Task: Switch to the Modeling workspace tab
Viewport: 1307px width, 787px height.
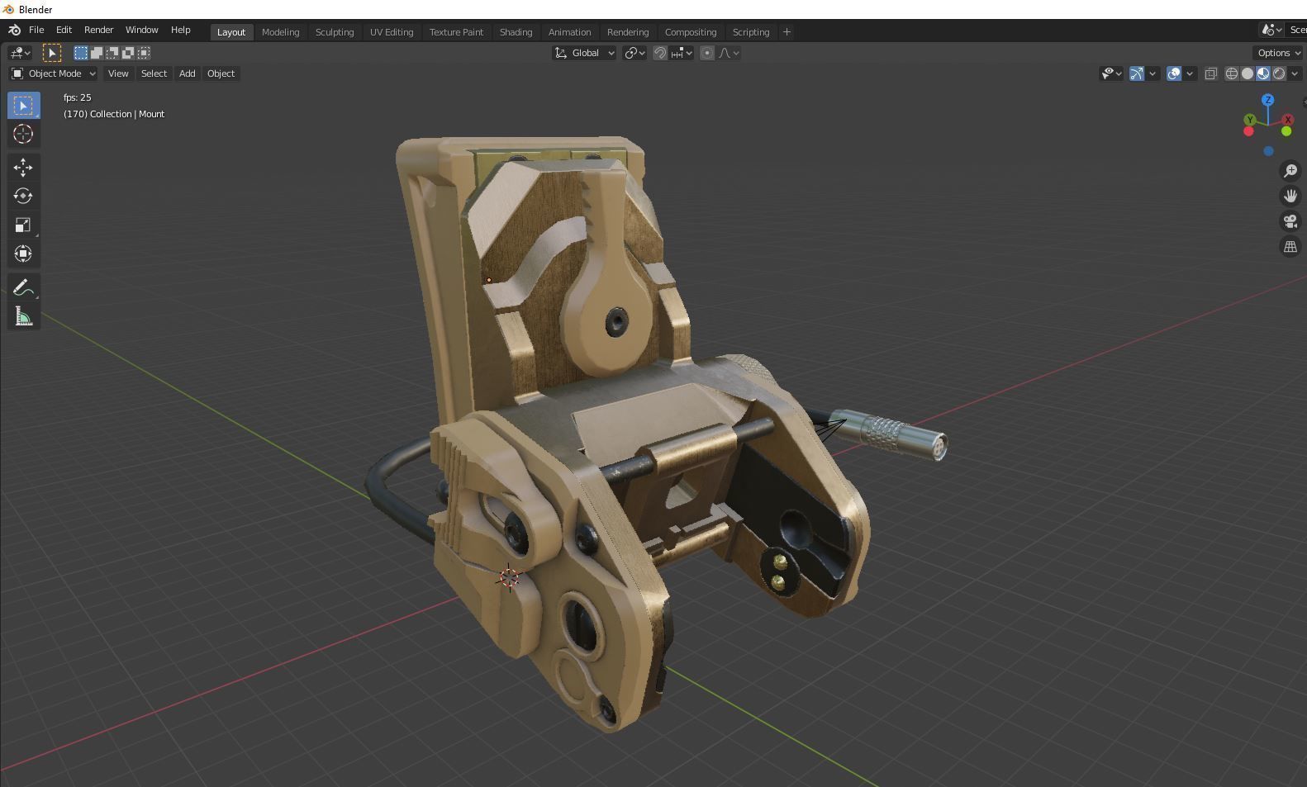Action: pos(280,32)
